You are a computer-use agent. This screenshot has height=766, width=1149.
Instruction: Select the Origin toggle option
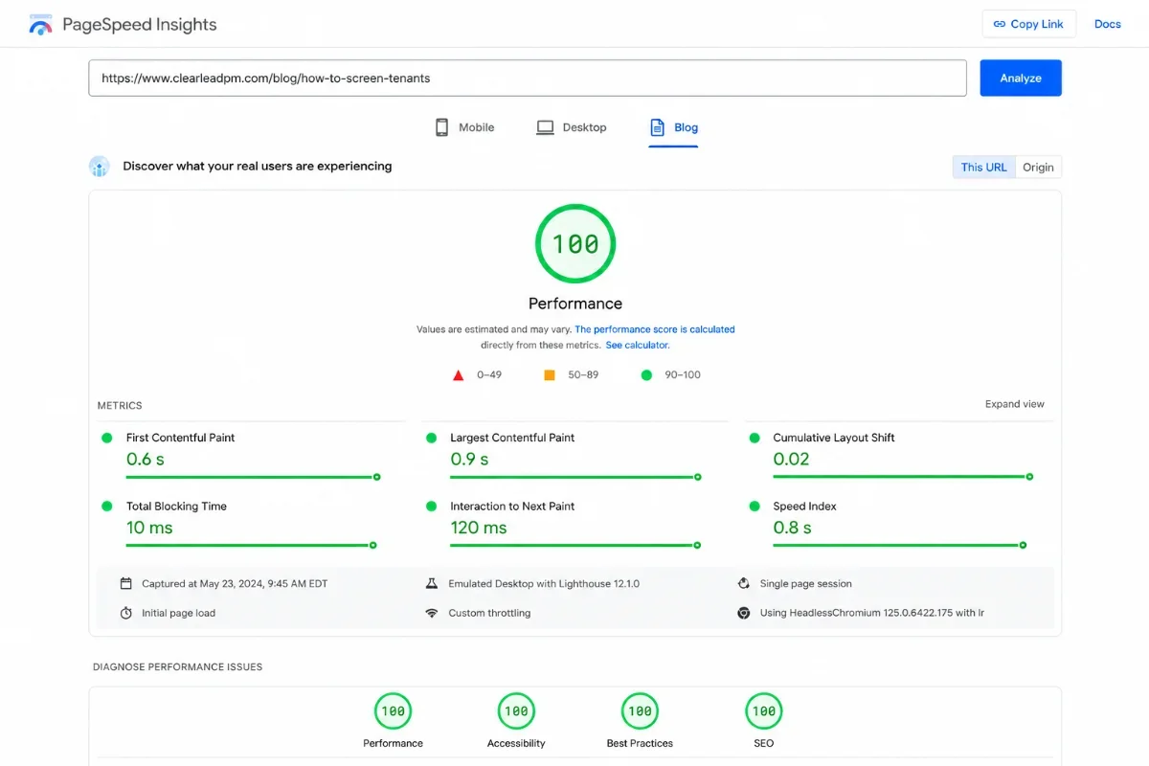[x=1038, y=167]
